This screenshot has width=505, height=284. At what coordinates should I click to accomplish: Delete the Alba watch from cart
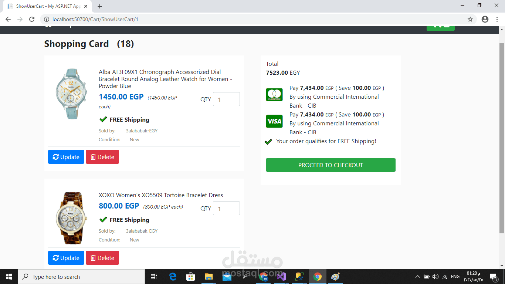click(x=102, y=157)
